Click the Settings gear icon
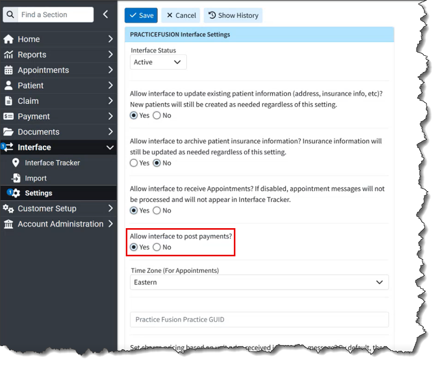 point(16,193)
